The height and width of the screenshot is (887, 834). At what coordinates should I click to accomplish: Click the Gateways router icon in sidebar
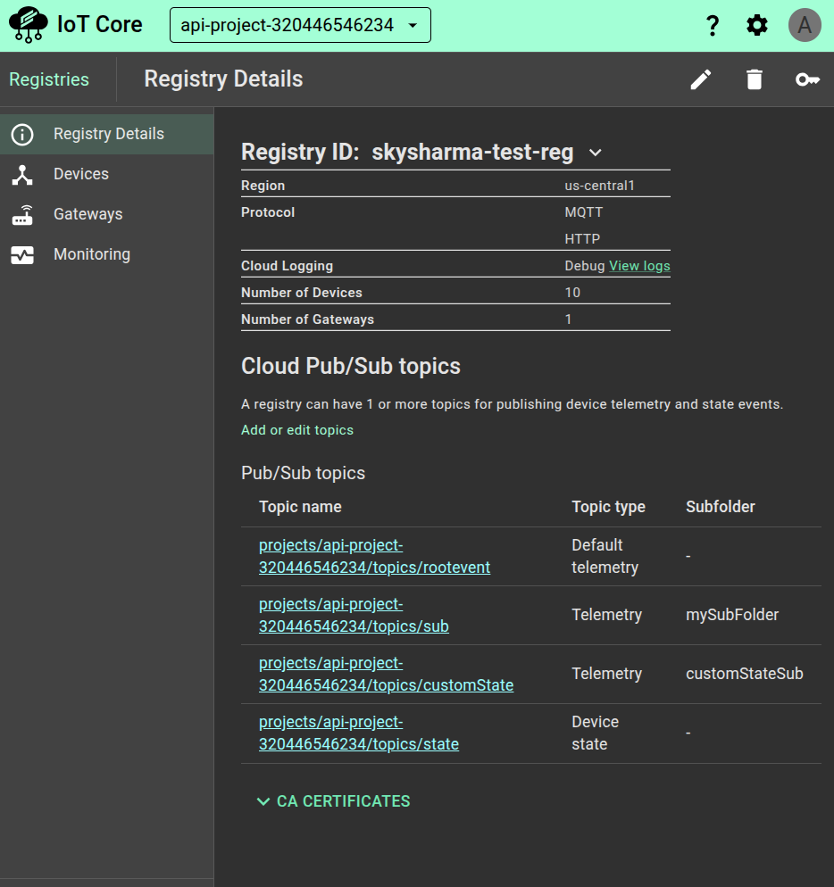click(22, 215)
